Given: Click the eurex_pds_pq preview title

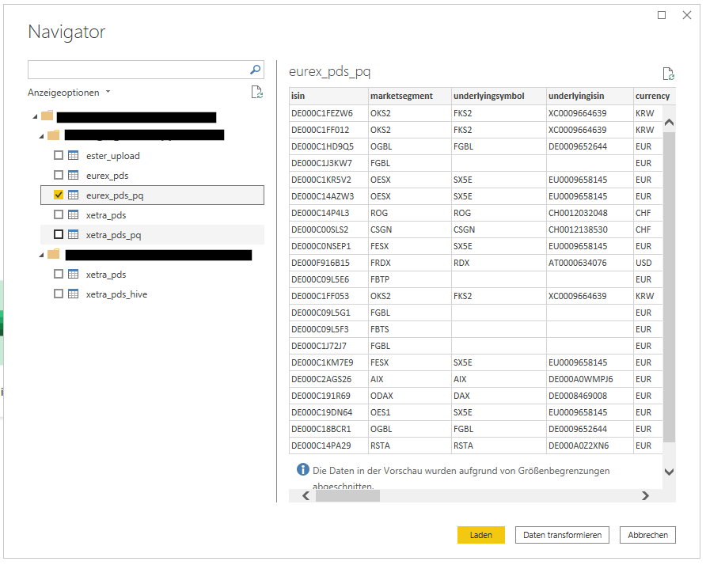Looking at the screenshot, I should coord(329,72).
